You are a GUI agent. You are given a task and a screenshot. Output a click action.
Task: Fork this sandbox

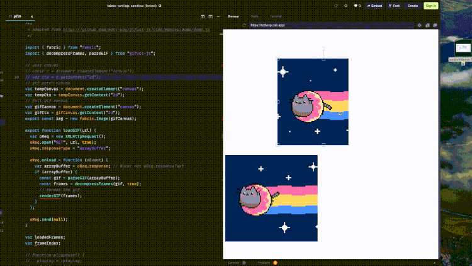[x=395, y=5]
